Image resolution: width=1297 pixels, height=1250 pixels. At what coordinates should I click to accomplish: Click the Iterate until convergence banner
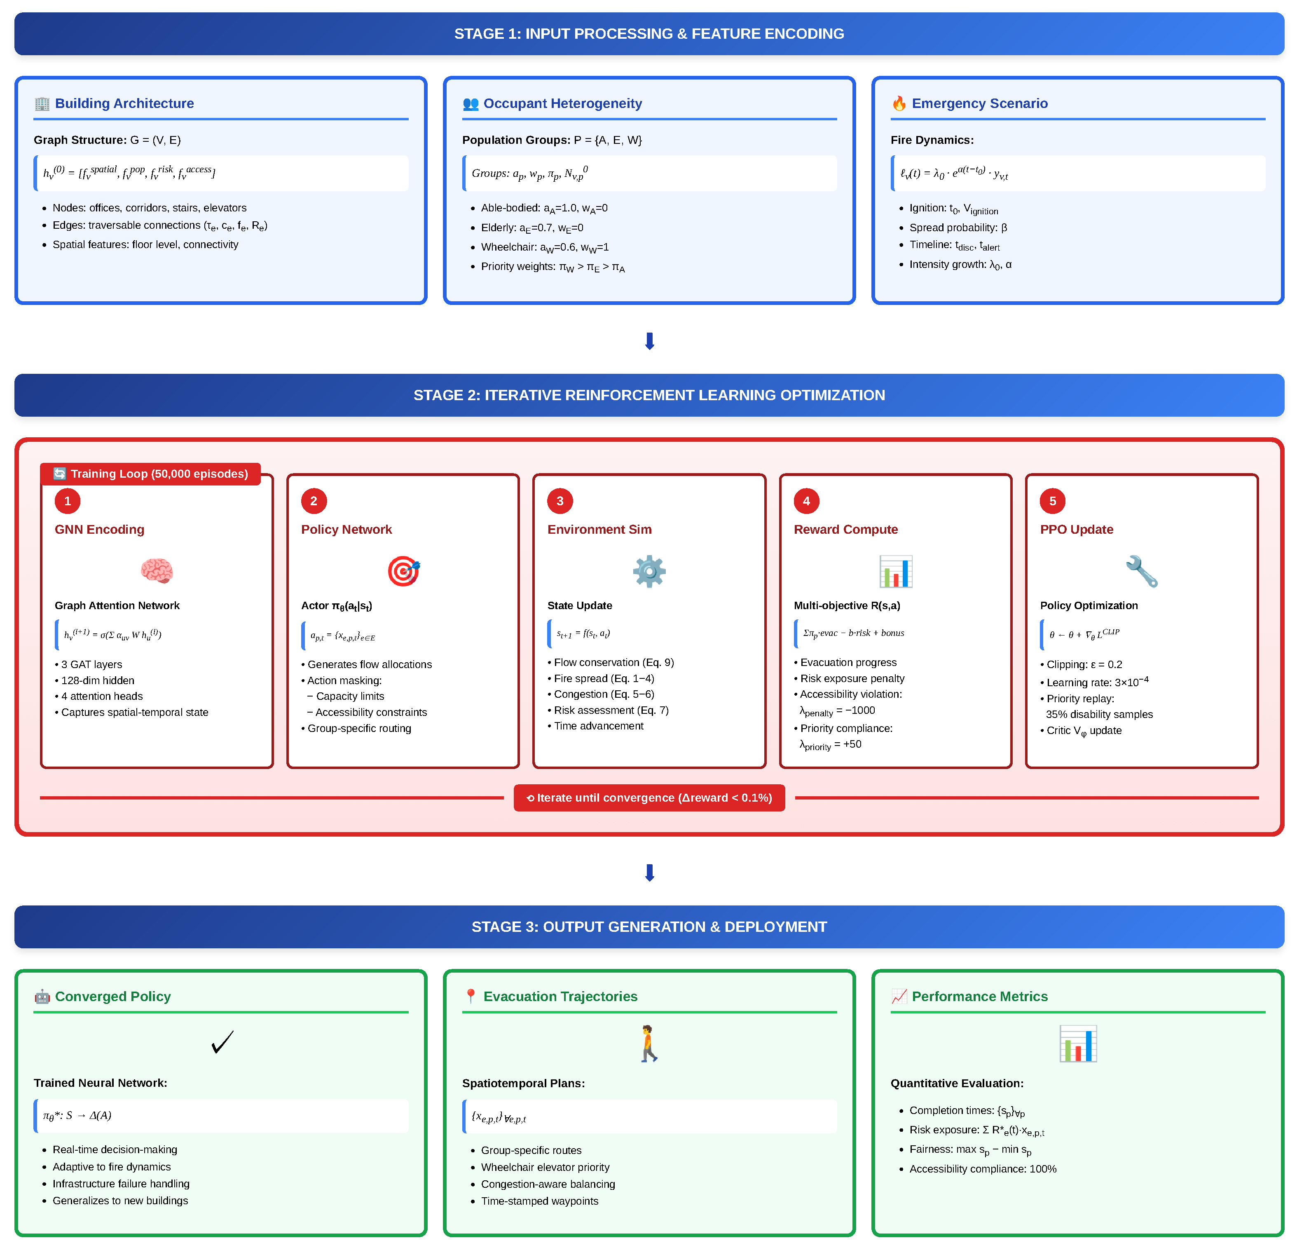[x=649, y=798]
